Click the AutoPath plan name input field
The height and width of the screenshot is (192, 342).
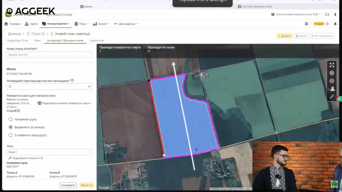pos(49,54)
